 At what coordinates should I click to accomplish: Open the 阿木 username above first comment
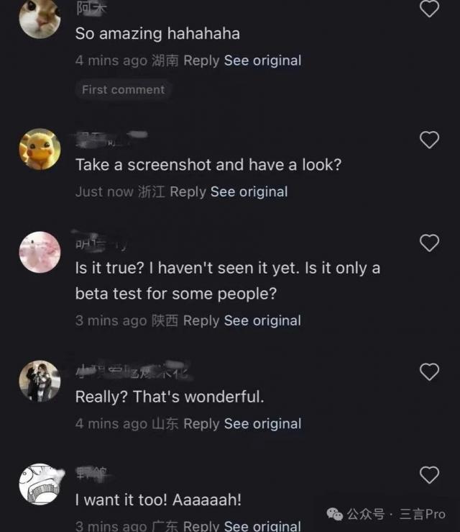(91, 9)
